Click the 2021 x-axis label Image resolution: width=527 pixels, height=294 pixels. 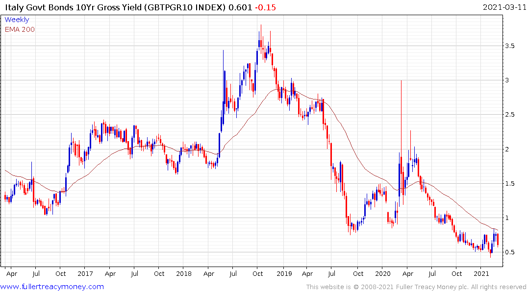pos(481,273)
